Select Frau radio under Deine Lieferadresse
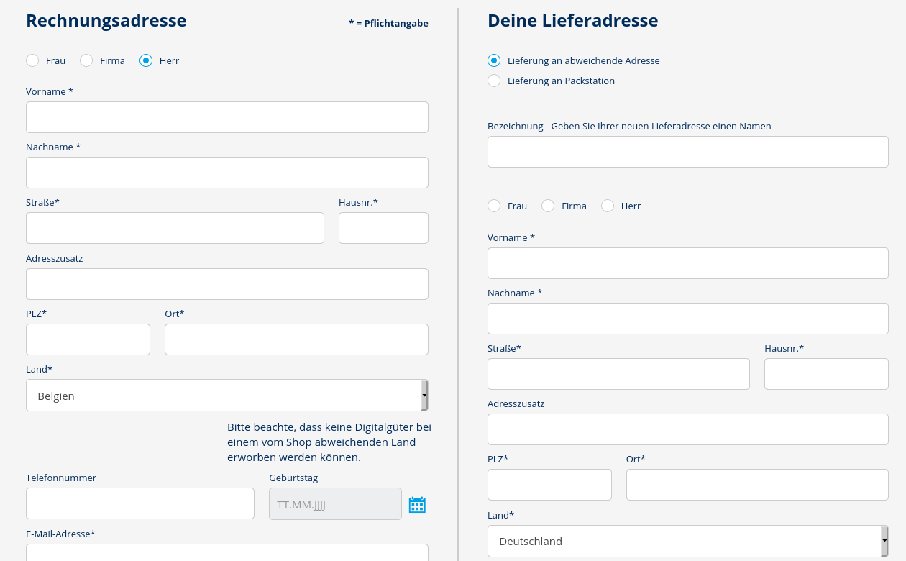 click(494, 206)
